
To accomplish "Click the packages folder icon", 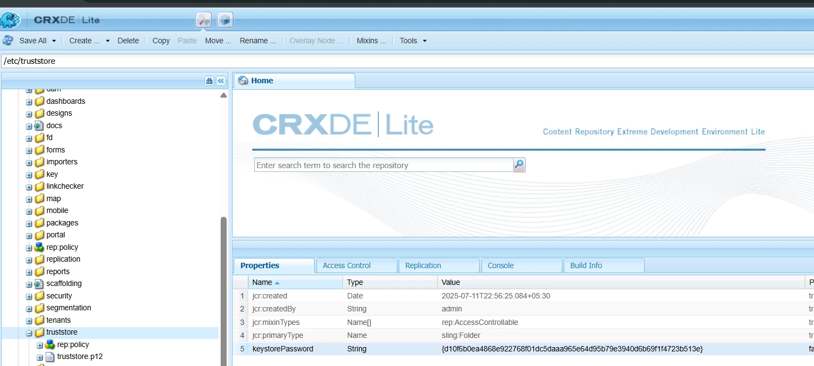I will click(x=39, y=223).
